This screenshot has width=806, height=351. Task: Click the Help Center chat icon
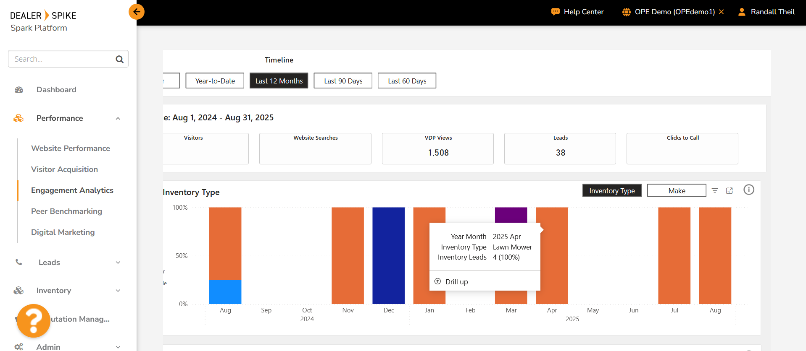[x=555, y=12]
